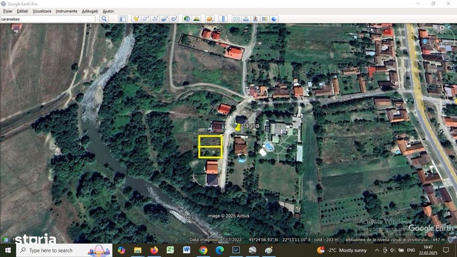Viewport: 457px width, 257px height.
Task: Switch to Google Earth taskbar icon
Action: (252, 250)
